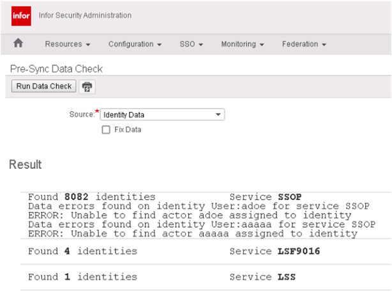Open the Federation menu
Image resolution: width=392 pixels, height=305 pixels.
304,44
